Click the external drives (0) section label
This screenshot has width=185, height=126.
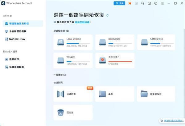pos(60,75)
